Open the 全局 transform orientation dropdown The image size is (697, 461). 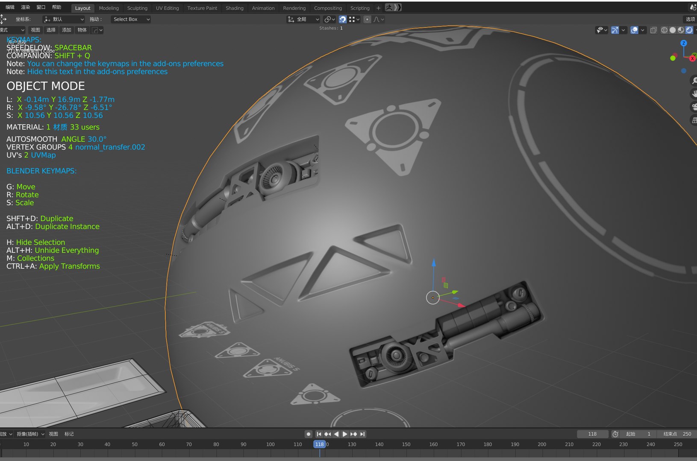pos(303,19)
